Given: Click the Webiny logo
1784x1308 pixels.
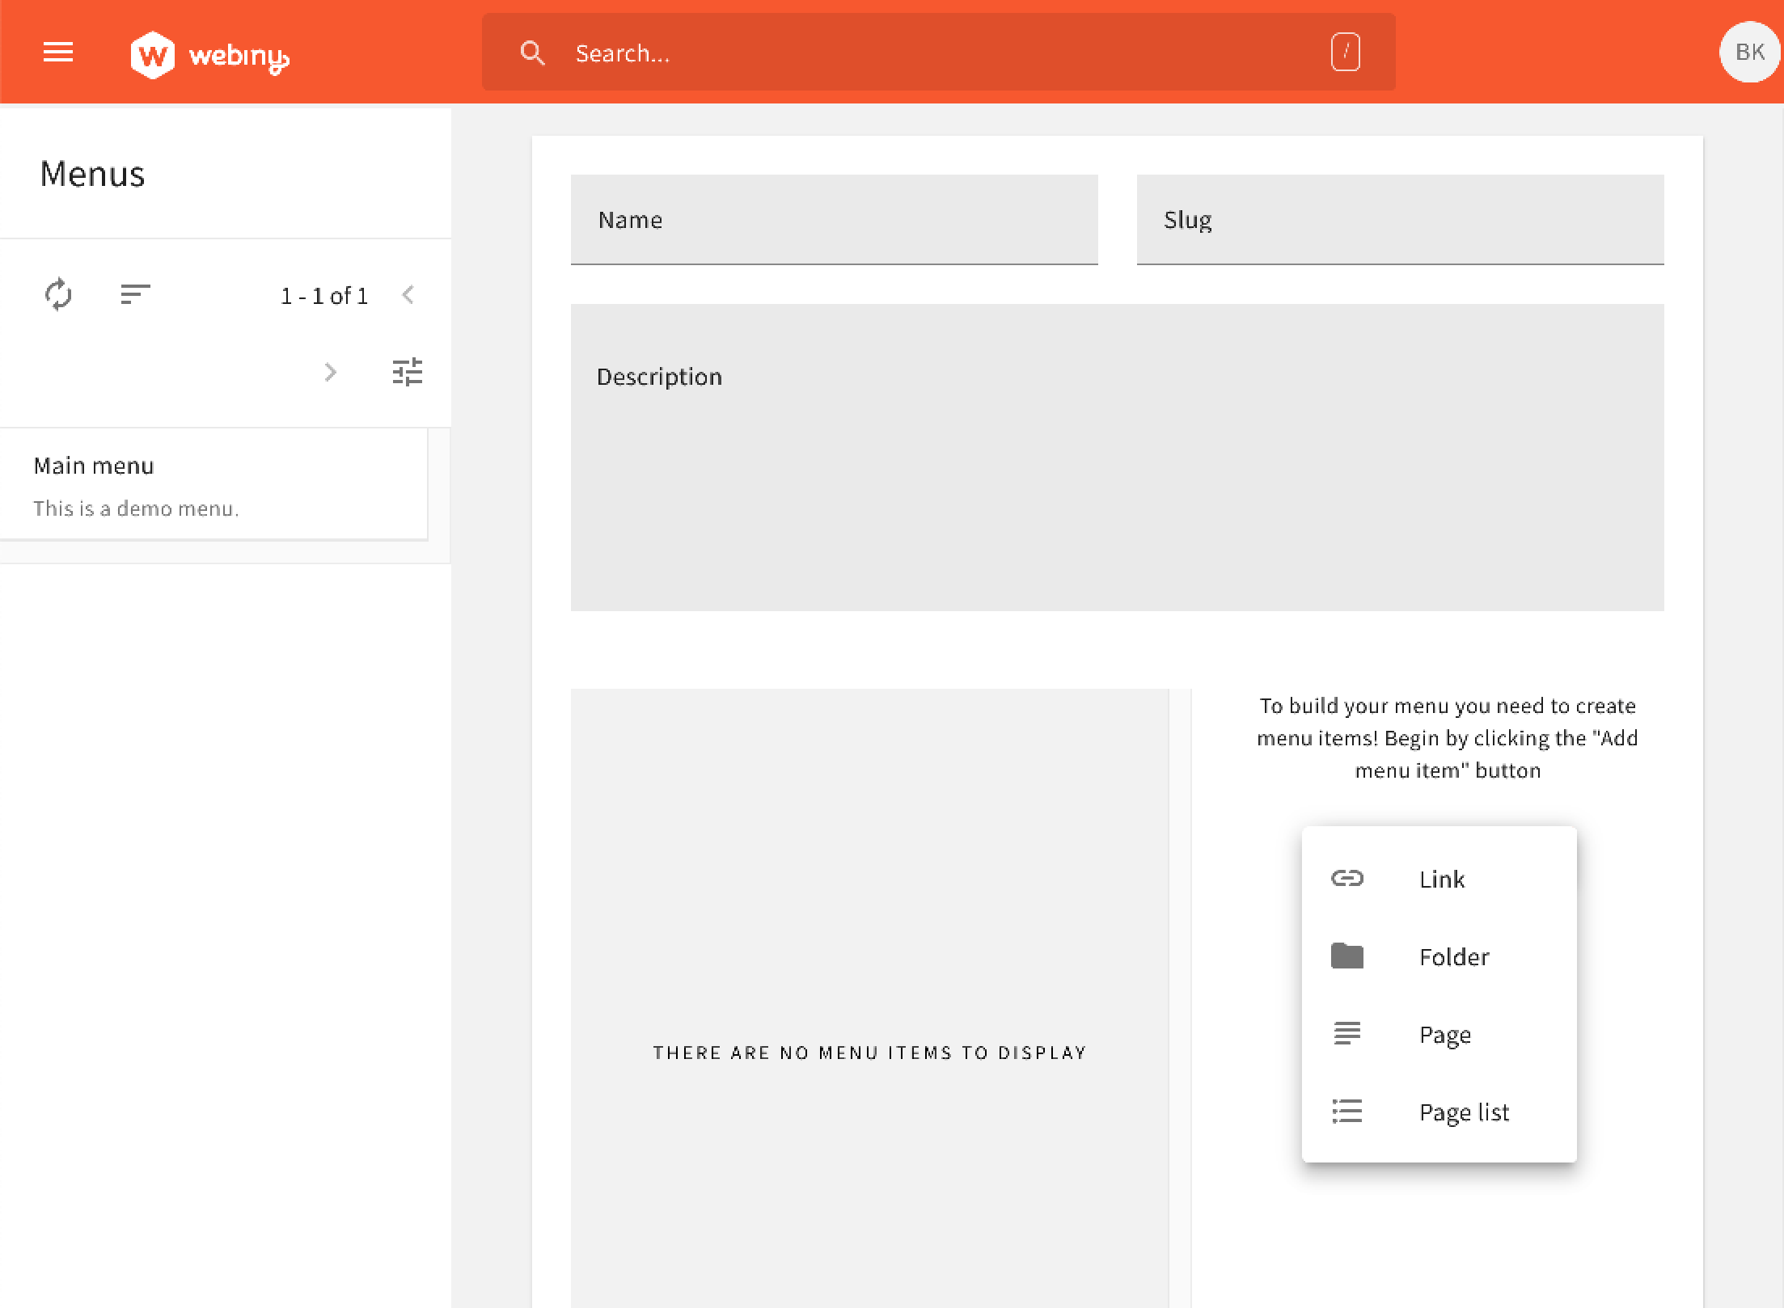Looking at the screenshot, I should [209, 55].
